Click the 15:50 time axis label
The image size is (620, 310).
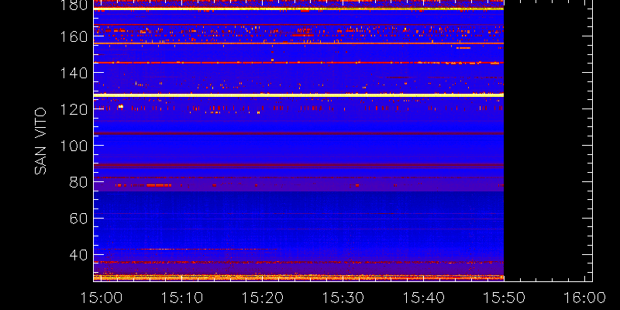coord(504,298)
